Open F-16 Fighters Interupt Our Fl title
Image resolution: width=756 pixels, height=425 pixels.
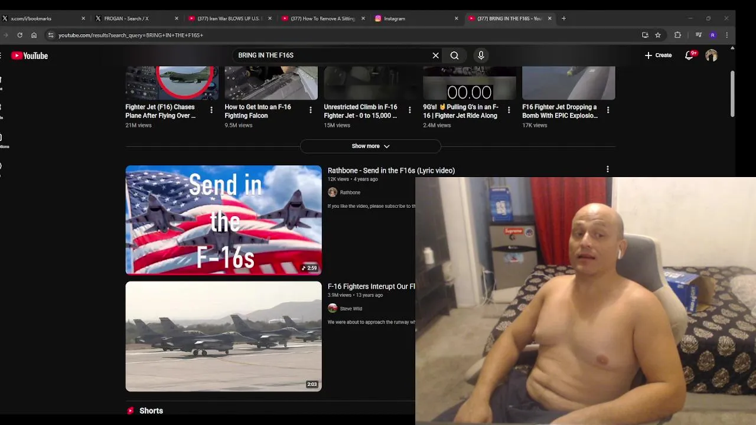pyautogui.click(x=372, y=286)
